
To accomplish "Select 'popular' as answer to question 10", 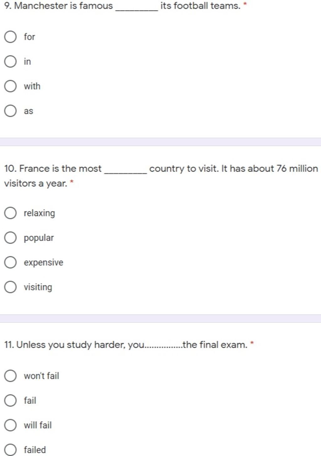I will (x=10, y=238).
